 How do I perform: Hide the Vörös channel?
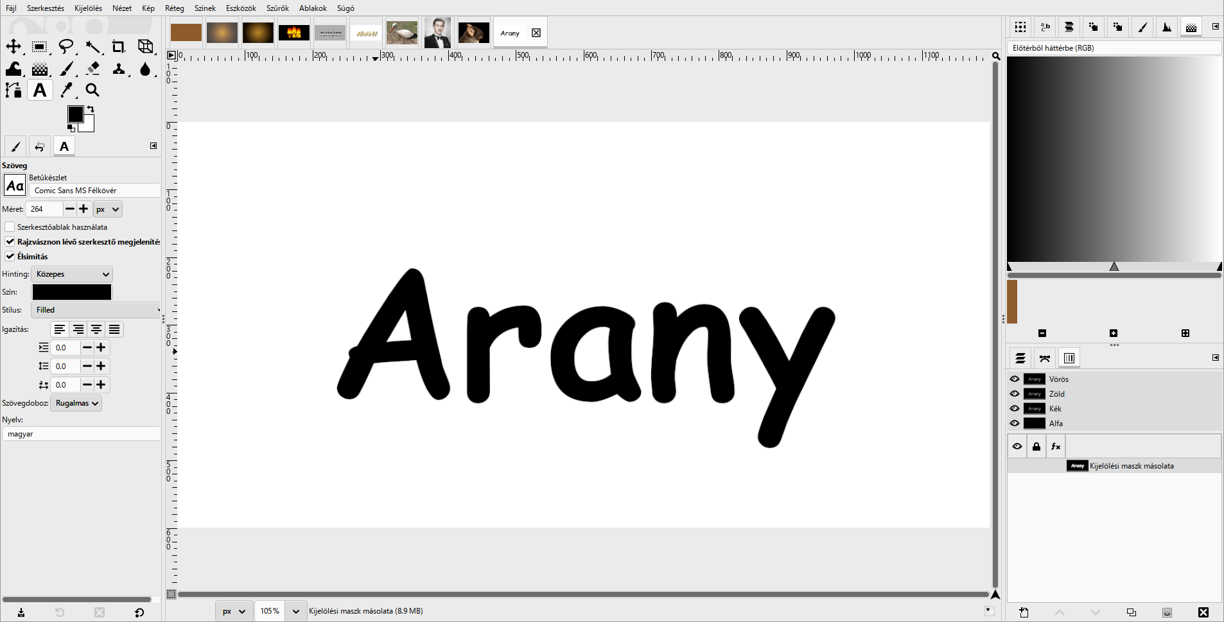pos(1015,379)
